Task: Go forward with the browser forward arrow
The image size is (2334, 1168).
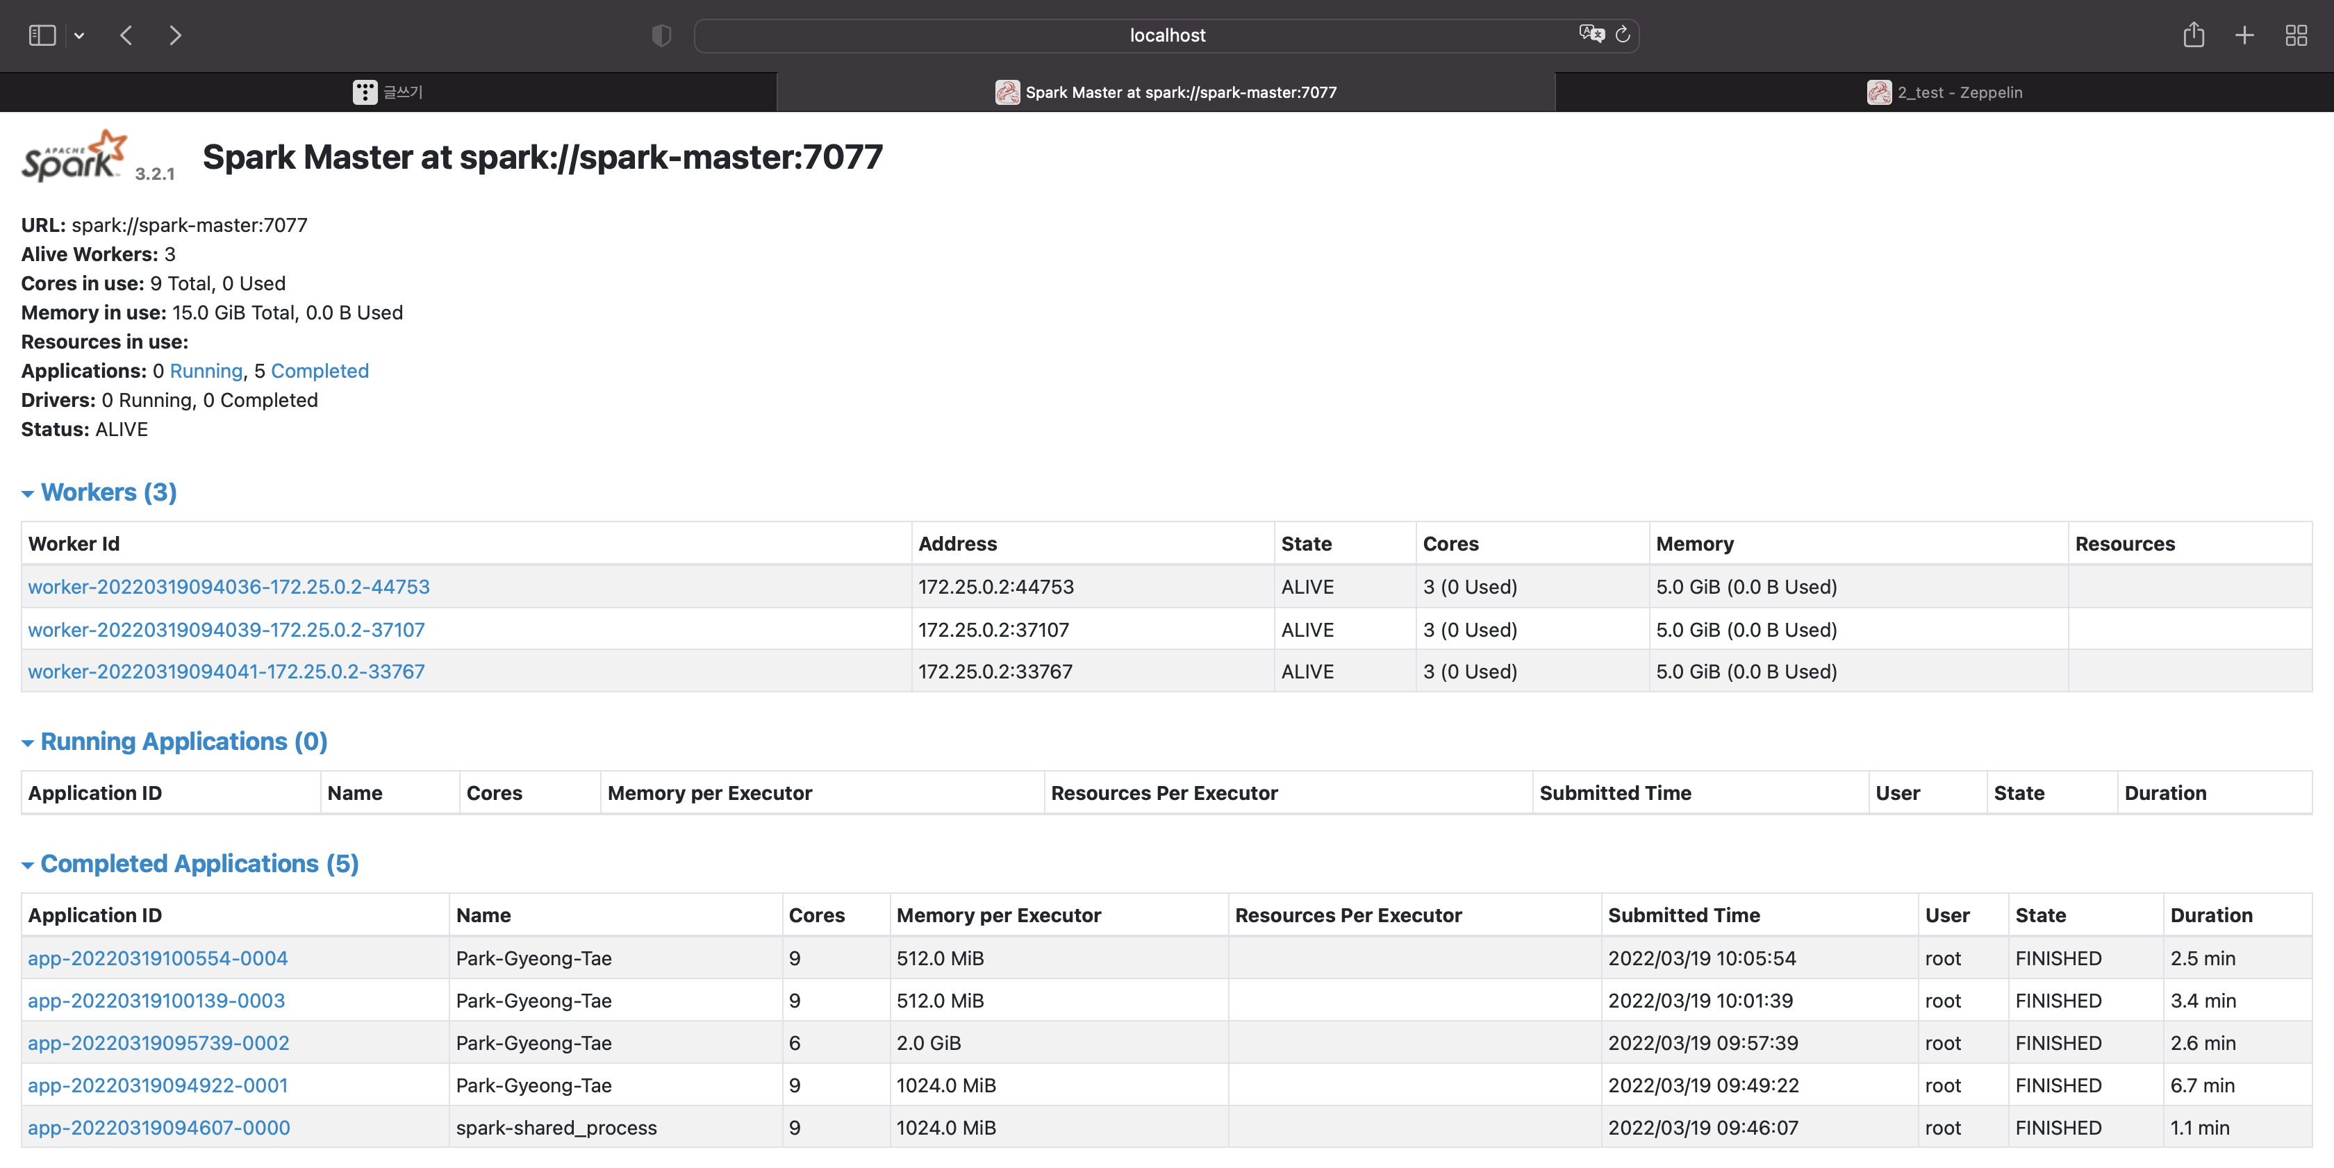Action: tap(175, 35)
